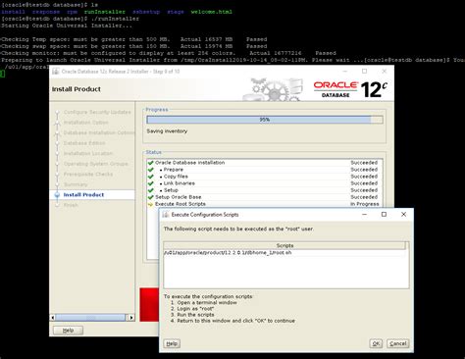Click Copy files status row
Screen dimensions: 465x359
265,177
